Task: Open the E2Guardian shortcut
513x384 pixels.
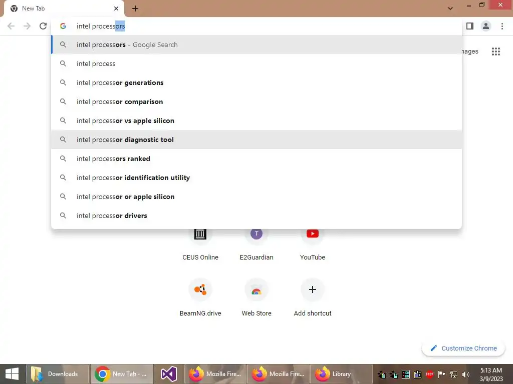Action: click(256, 245)
